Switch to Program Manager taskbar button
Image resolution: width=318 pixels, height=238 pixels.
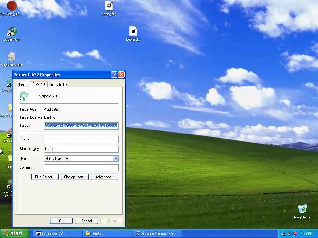click(157, 233)
